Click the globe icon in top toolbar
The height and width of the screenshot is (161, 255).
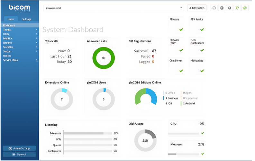pos(230,8)
